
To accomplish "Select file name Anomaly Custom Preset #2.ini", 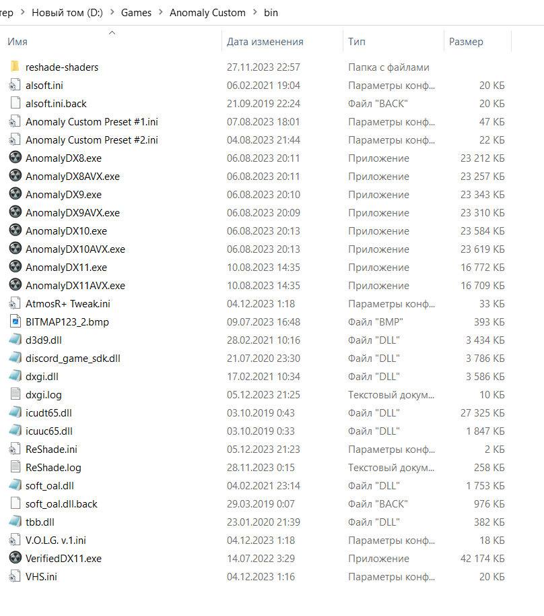I will pyautogui.click(x=92, y=140).
